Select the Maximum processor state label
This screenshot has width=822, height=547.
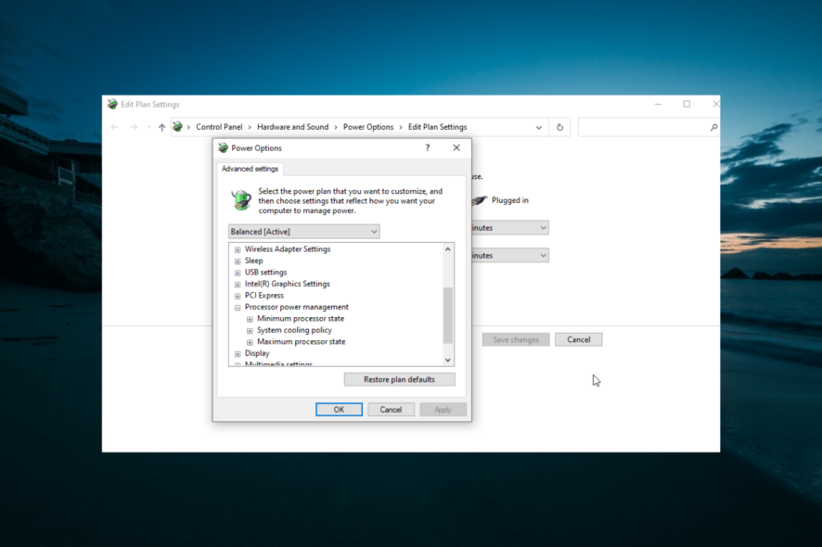click(x=302, y=341)
